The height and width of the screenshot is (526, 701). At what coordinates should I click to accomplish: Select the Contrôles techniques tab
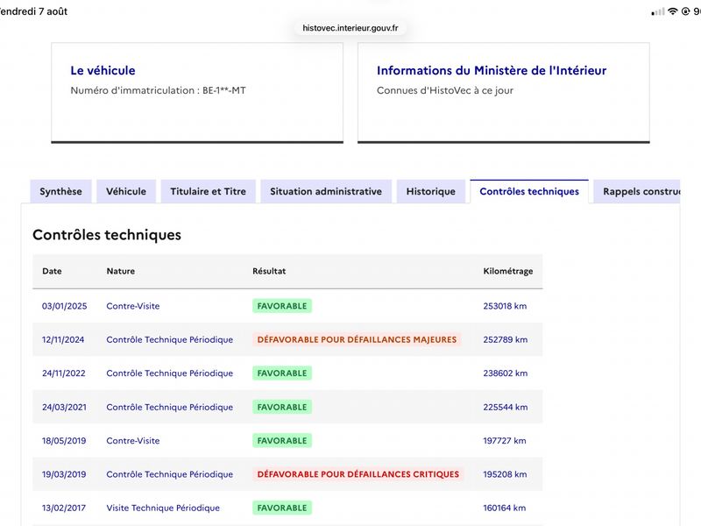pyautogui.click(x=529, y=191)
